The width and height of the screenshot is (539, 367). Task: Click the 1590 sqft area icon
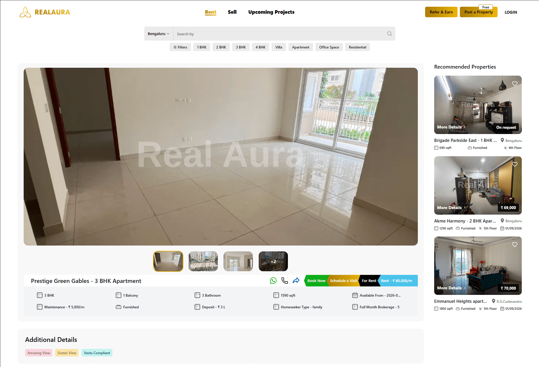pyautogui.click(x=276, y=295)
